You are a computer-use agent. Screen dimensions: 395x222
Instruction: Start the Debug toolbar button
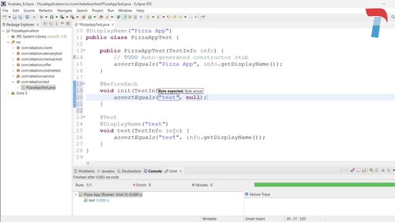41,17
